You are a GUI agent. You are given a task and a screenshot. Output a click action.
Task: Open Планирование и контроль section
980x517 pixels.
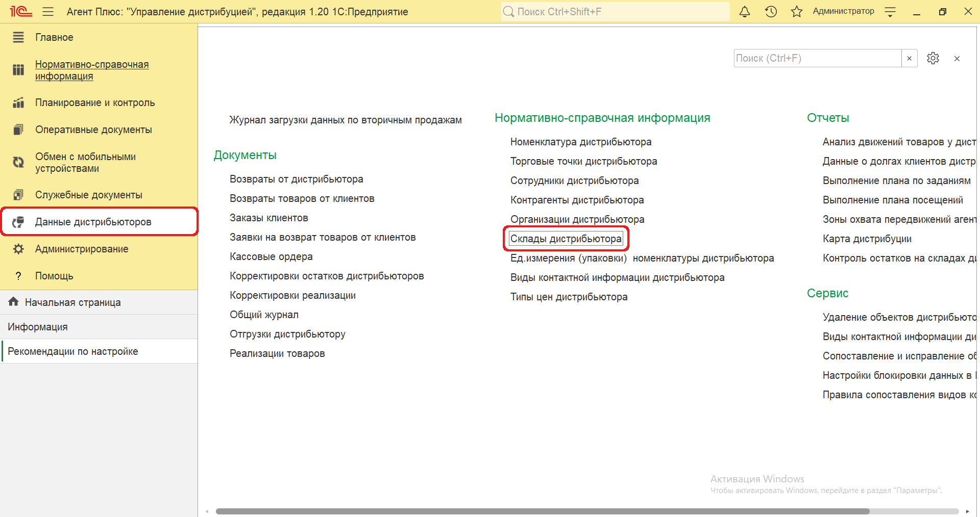tap(95, 102)
